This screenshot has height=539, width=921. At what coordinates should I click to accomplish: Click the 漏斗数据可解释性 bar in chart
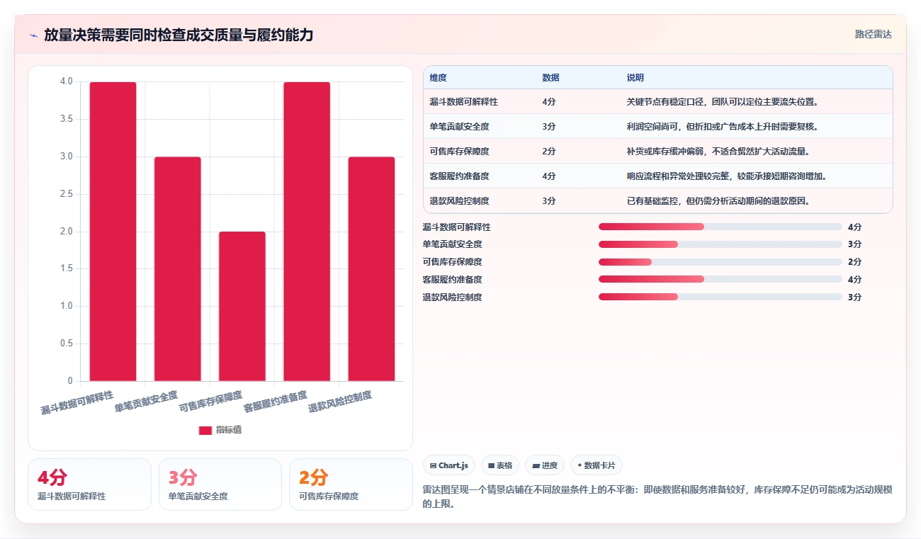[x=113, y=232]
